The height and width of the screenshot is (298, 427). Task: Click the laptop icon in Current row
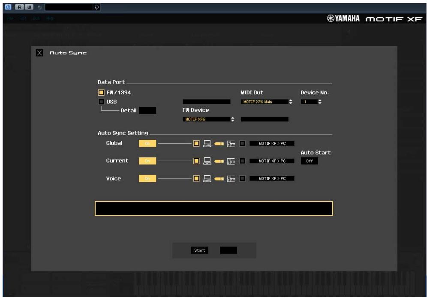coord(207,161)
